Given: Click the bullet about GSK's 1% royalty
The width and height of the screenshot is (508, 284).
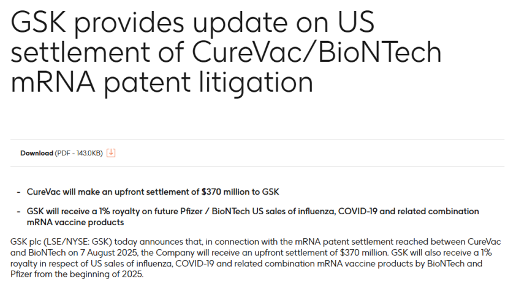Looking at the screenshot, I should [252, 217].
